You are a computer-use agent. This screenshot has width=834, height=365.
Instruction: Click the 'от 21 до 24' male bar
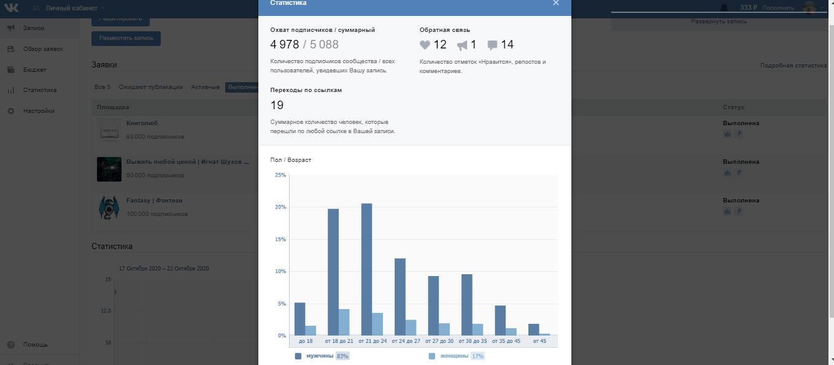pyautogui.click(x=366, y=270)
